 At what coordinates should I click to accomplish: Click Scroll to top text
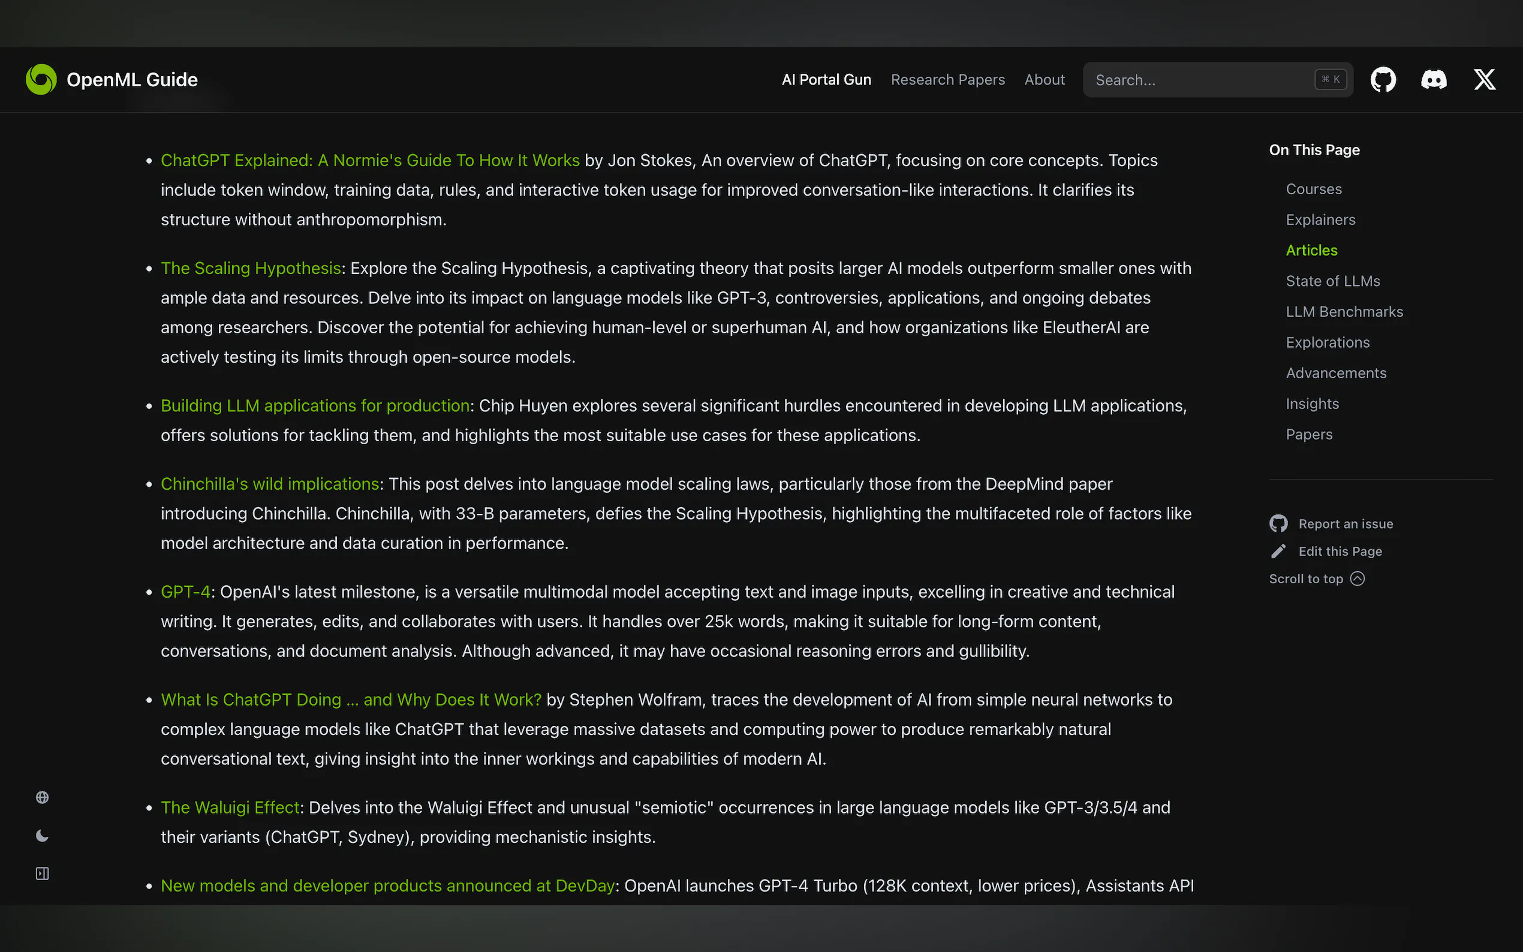(1306, 579)
